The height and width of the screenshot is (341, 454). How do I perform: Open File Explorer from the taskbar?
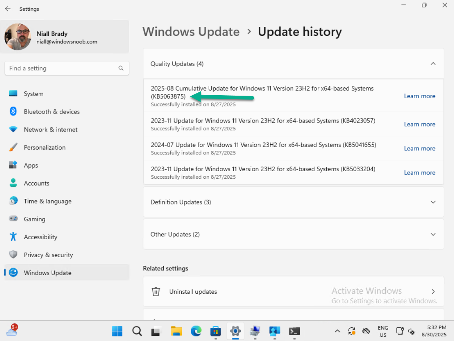pos(176,331)
